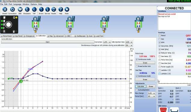The width and height of the screenshot is (191, 112).
Task: Click the green marker on calibration graph
Action: pyautogui.click(x=21, y=81)
